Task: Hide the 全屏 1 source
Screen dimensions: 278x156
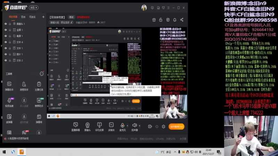Action: pyautogui.click(x=6, y=30)
